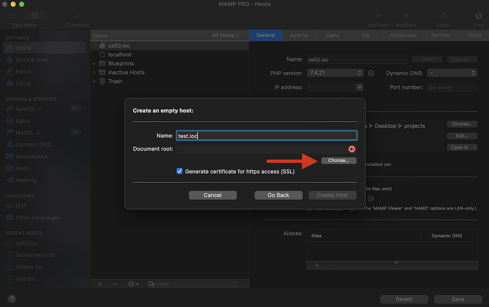This screenshot has height=307, width=489.
Task: Toggle the Apache server On switch
Action: 75,109
